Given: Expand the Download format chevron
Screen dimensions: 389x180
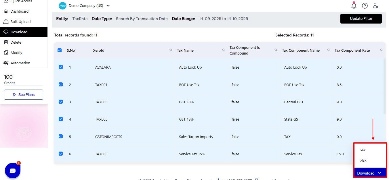Looking at the screenshot, I should pyautogui.click(x=380, y=173).
